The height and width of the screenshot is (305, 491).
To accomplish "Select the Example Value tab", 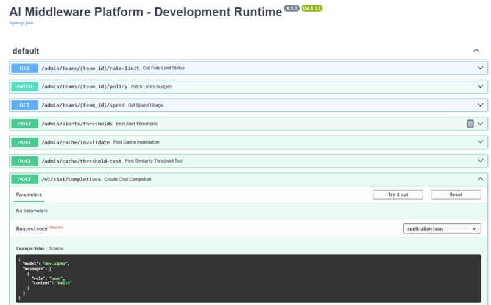I will (x=30, y=248).
